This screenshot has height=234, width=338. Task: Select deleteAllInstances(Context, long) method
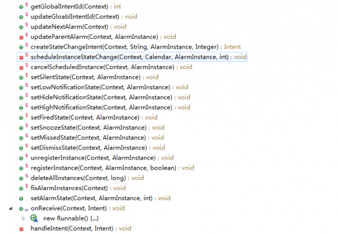(x=87, y=178)
